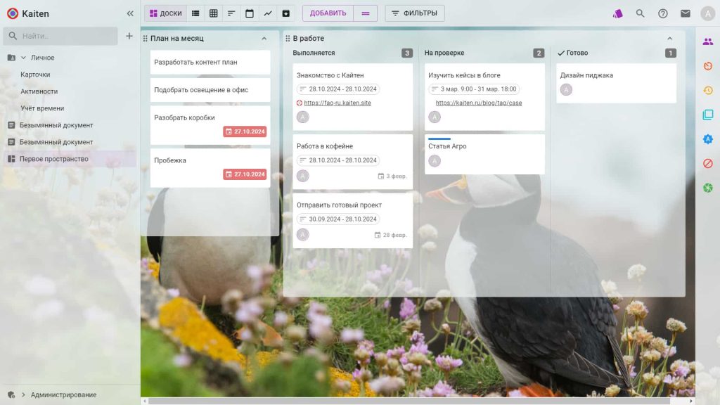The image size is (720, 405).
Task: Grab the План на месяц drag handle
Action: pos(145,39)
